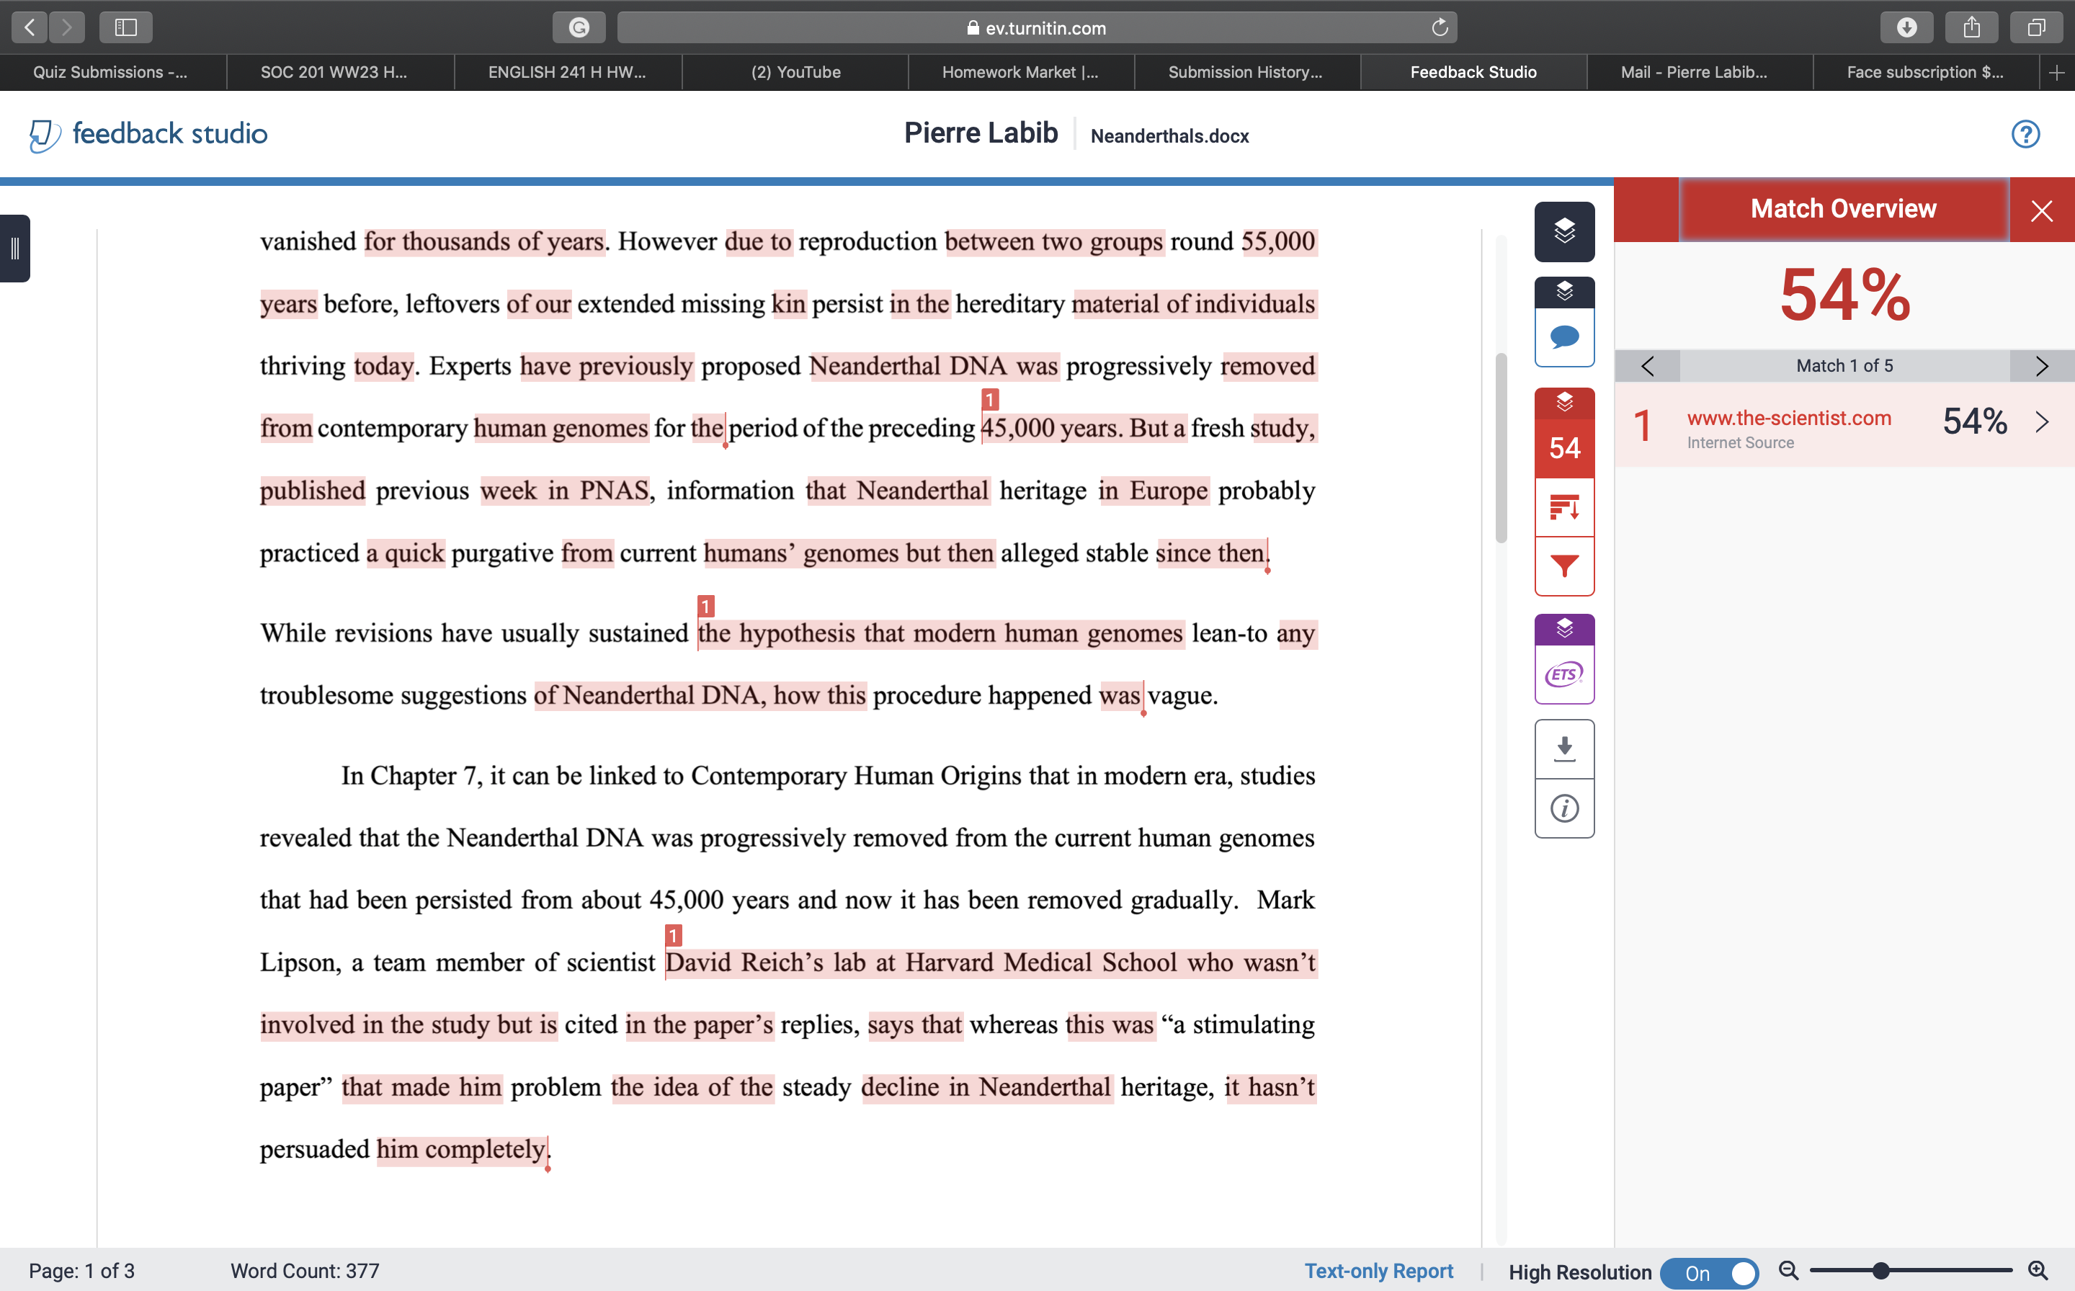Screen dimensions: 2075x1291
Task: Click Page: 1 of 3 indicator
Action: click(x=82, y=1271)
